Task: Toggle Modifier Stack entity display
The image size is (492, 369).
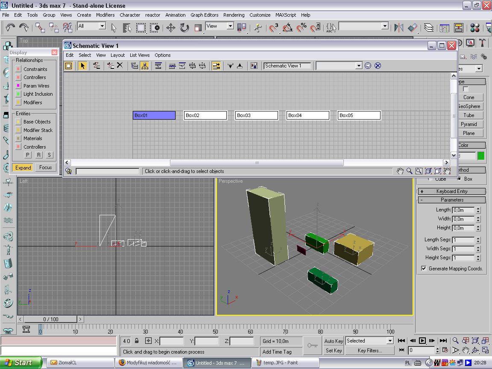Action: (x=18, y=130)
